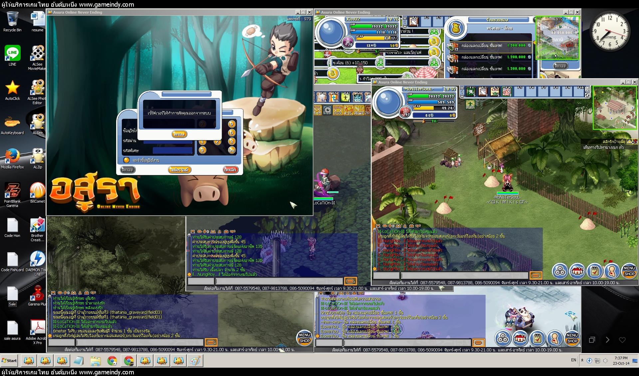Viewport: 639px width, 376px height.
Task: Open Mozilla Firefox desktop shortcut
Action: [12, 159]
